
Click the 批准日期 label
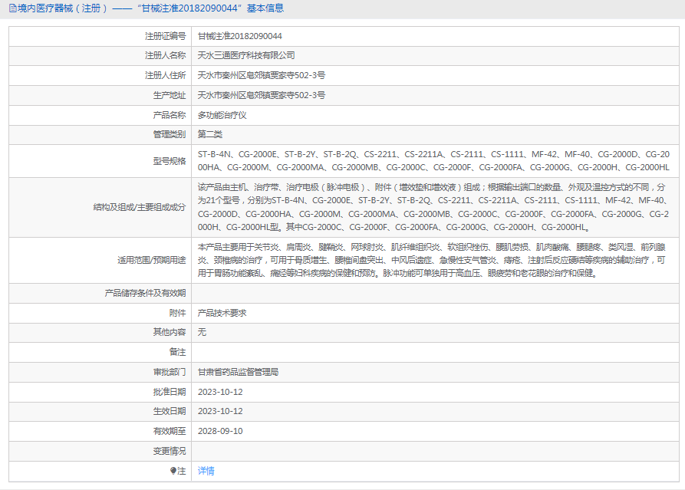tap(169, 392)
